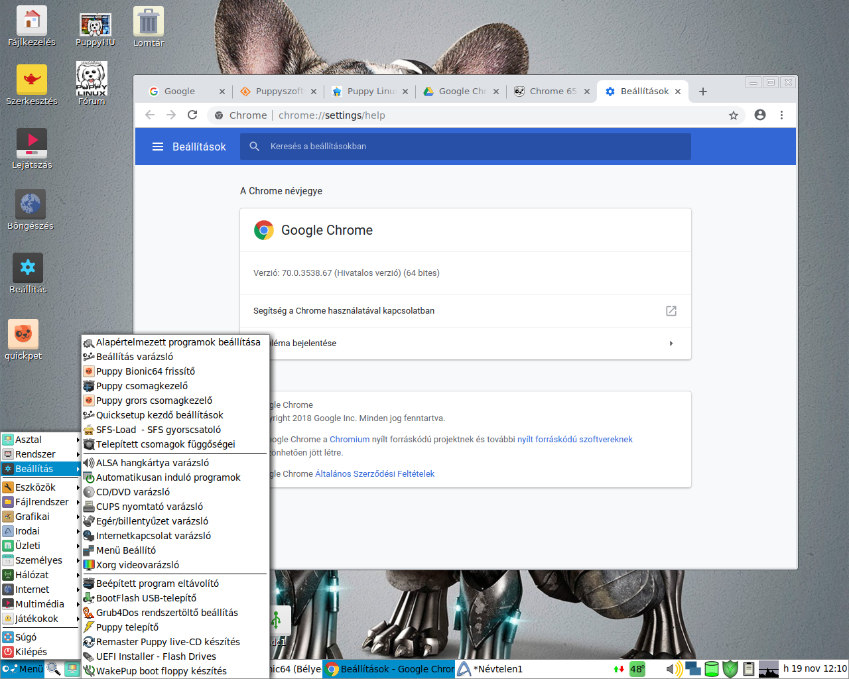Switch to the Puppyszoft tab
The width and height of the screenshot is (849, 679).
pos(277,92)
